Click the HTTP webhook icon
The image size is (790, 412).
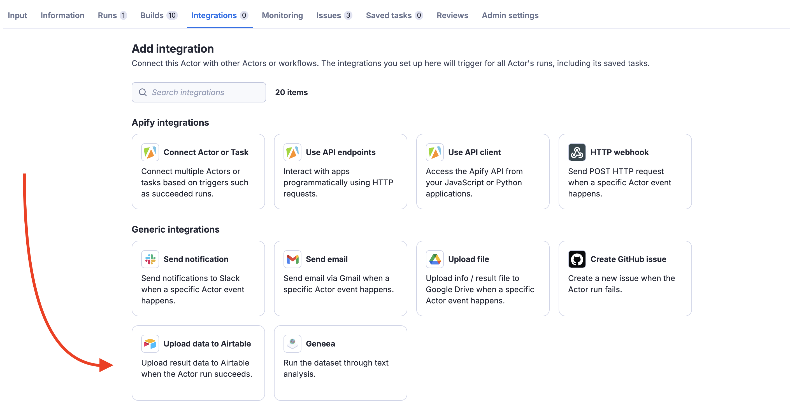point(577,152)
